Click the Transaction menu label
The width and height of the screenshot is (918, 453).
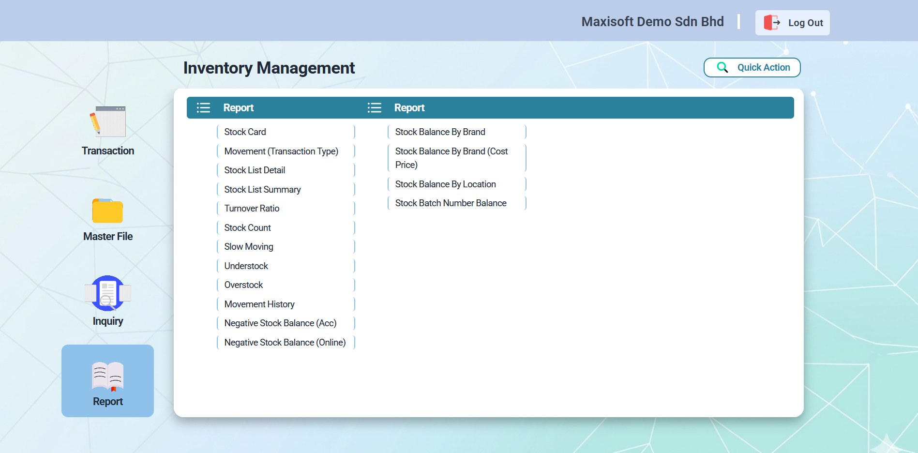(108, 151)
